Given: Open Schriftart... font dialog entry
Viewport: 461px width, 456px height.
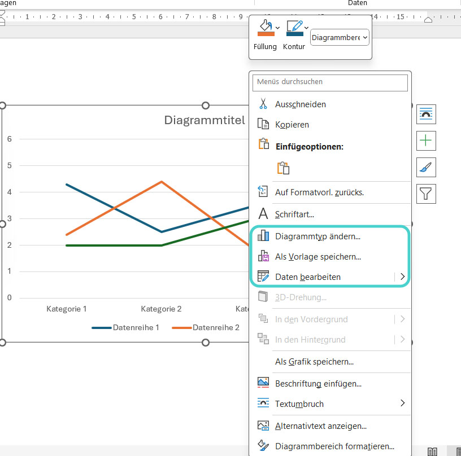Looking at the screenshot, I should (330, 214).
